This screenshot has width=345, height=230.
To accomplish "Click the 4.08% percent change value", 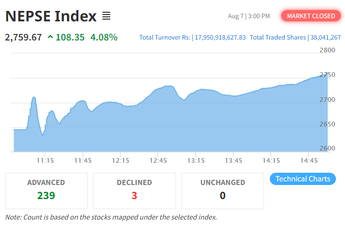I will (104, 37).
